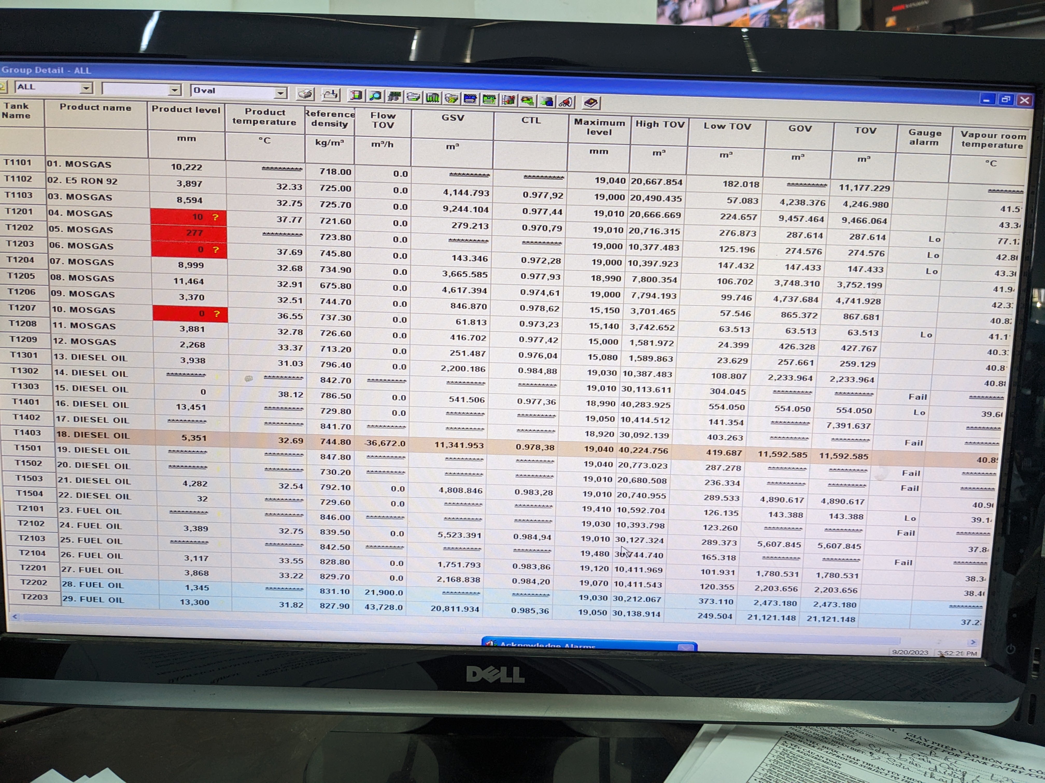Click product level value 10,222
This screenshot has height=783, width=1045.
186,167
